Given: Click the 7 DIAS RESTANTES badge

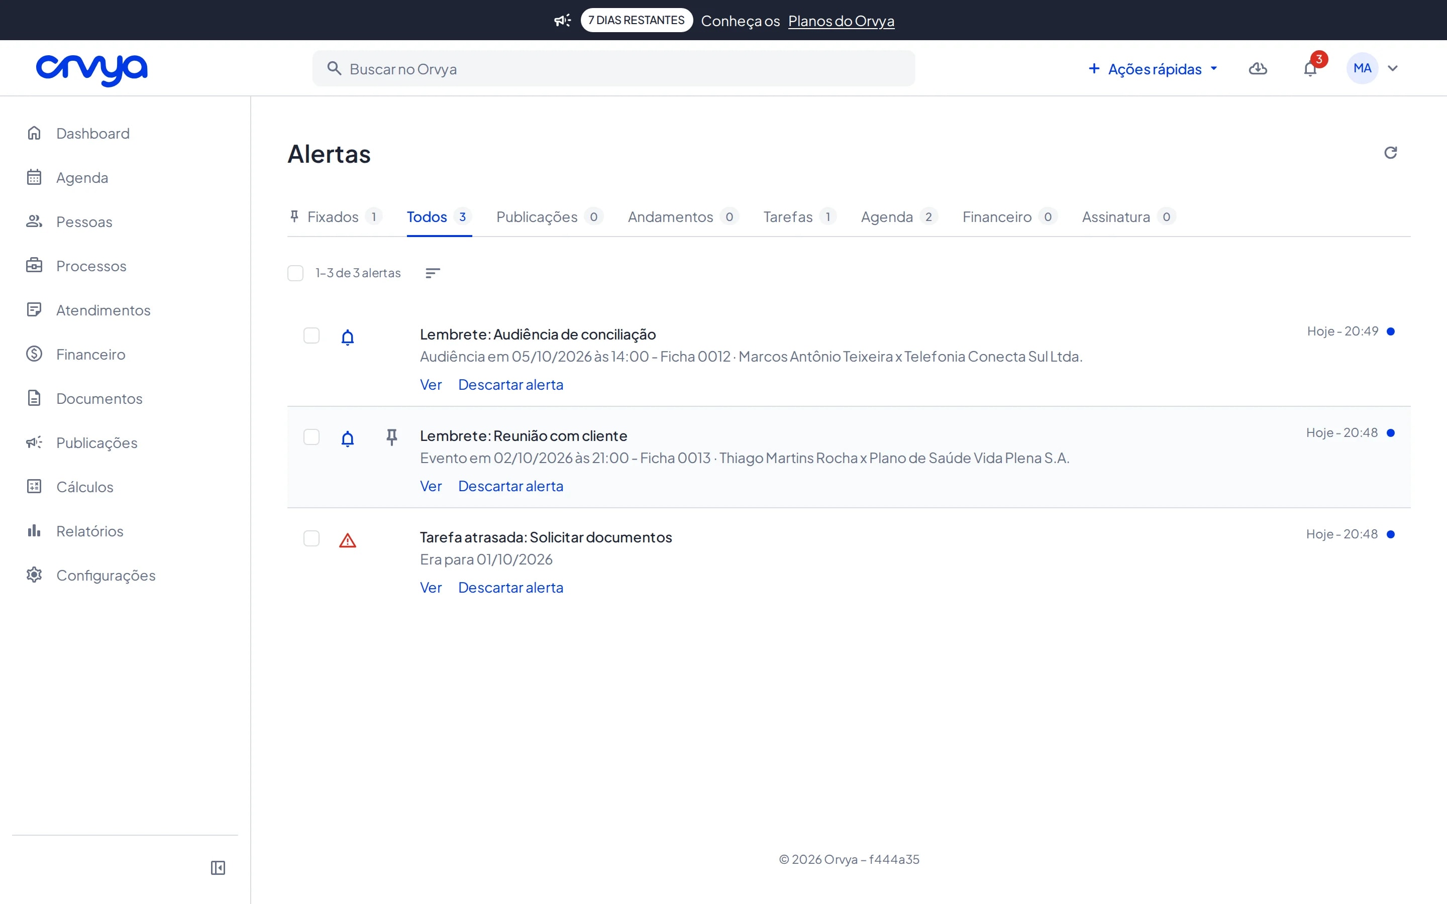Looking at the screenshot, I should click(636, 20).
